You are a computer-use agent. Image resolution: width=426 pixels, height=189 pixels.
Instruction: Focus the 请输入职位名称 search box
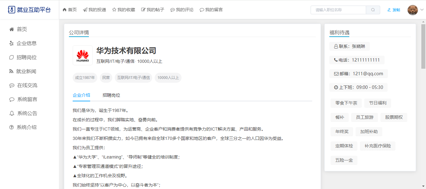tap(338, 10)
